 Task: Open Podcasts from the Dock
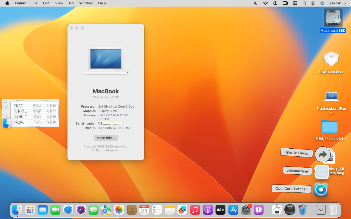click(208, 210)
